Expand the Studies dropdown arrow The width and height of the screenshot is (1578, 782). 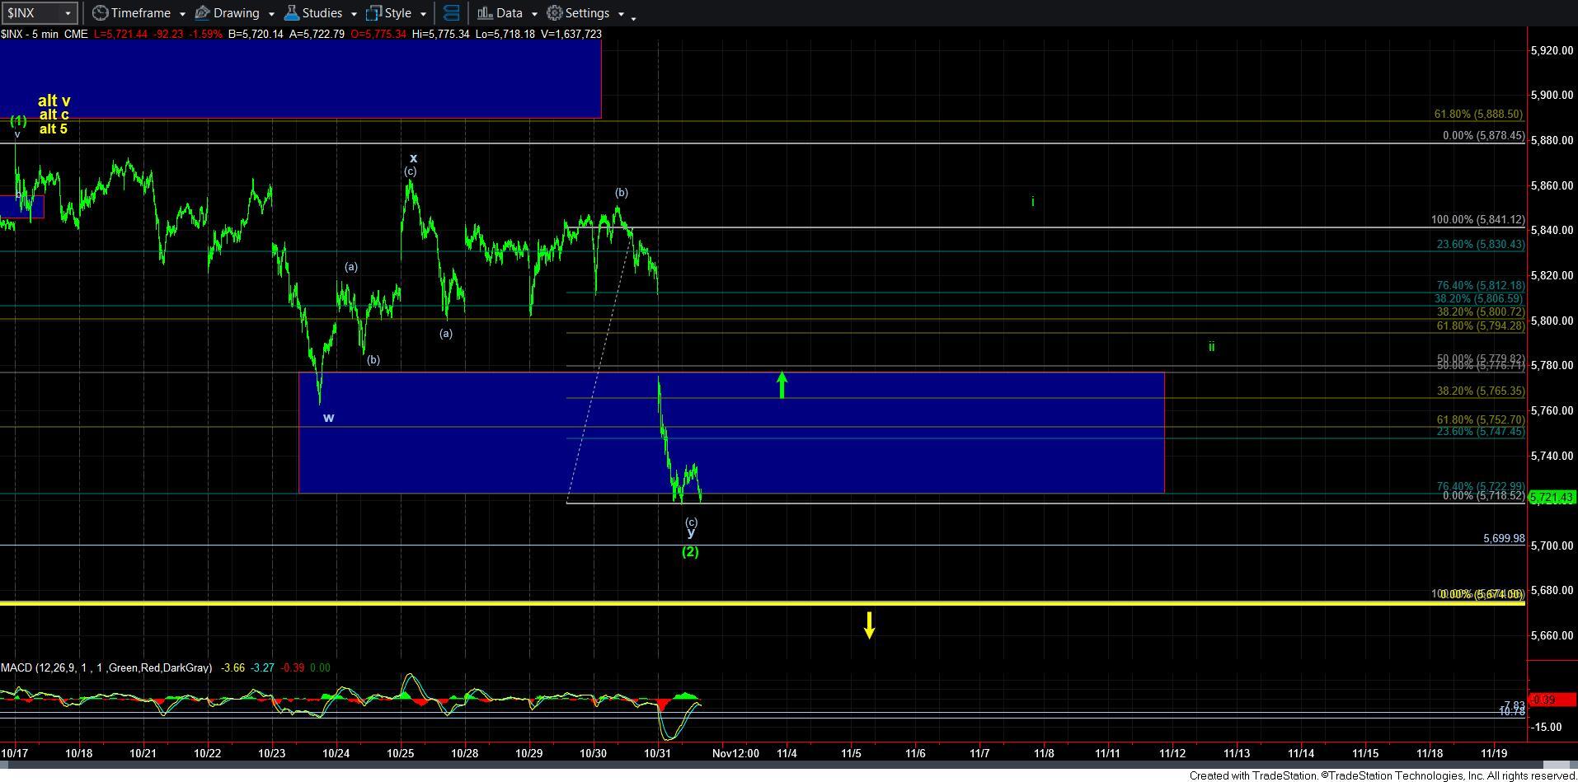tap(354, 14)
